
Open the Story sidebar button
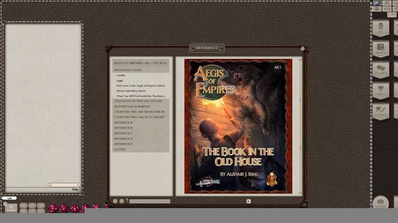(381, 70)
